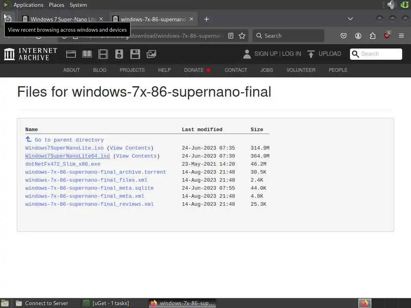Open the Extensions puzzle icon
Viewport: 411px width, 308px height.
coord(372,36)
